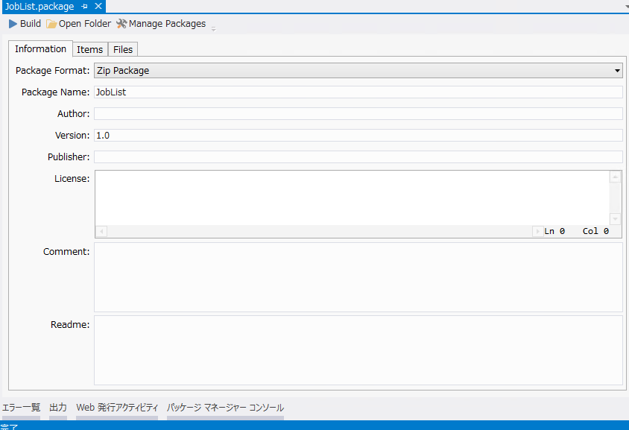
Task: Click the 'Comment:' label
Action: 66,251
